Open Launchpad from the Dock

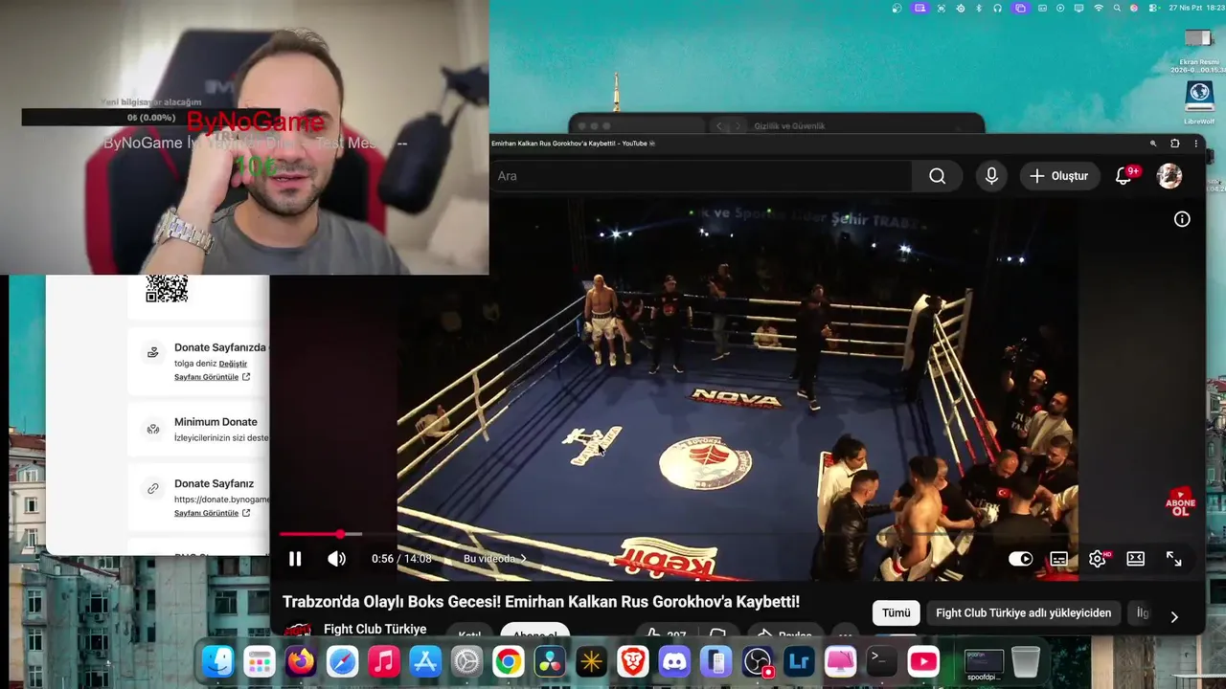click(260, 661)
